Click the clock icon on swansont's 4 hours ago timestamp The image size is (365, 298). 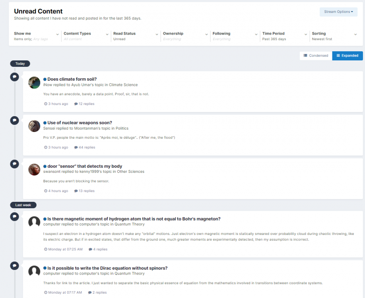coord(45,191)
